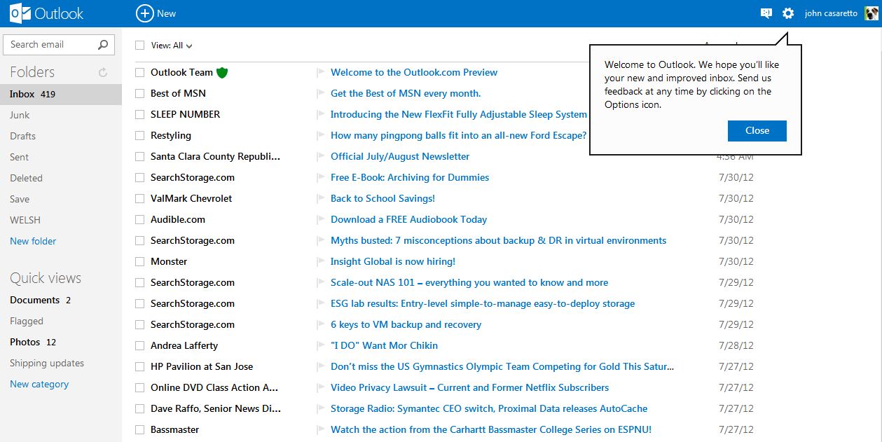Open the Options gear icon

(x=788, y=13)
